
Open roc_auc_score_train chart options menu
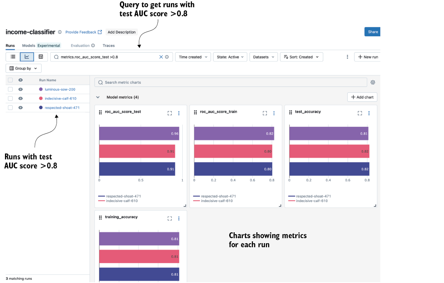274,113
